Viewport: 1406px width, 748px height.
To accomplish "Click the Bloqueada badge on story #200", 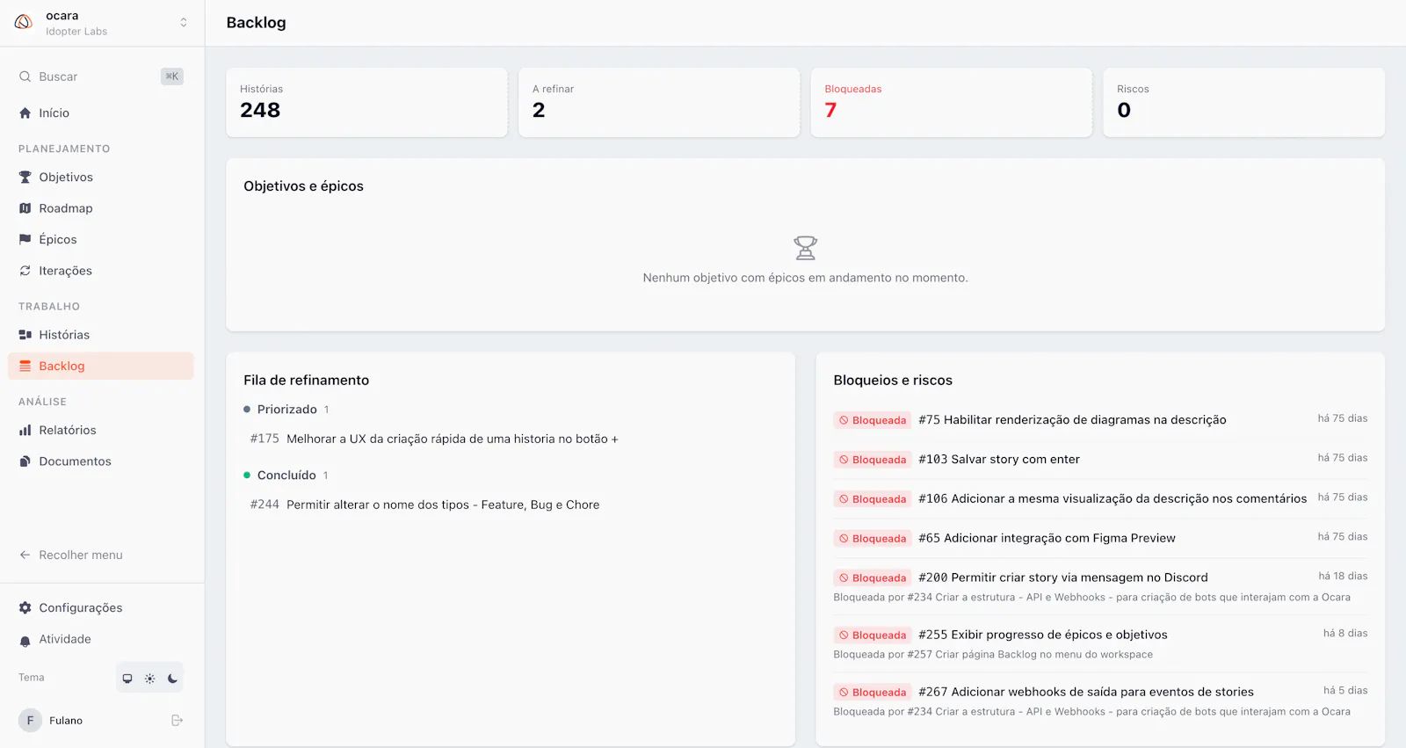I will point(873,578).
